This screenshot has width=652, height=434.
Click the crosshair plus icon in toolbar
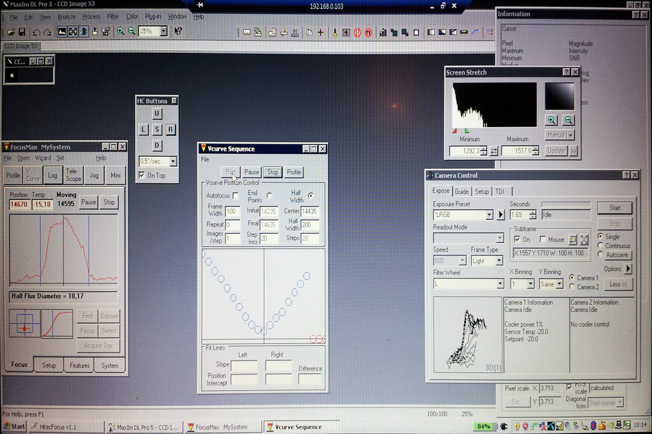click(x=320, y=32)
